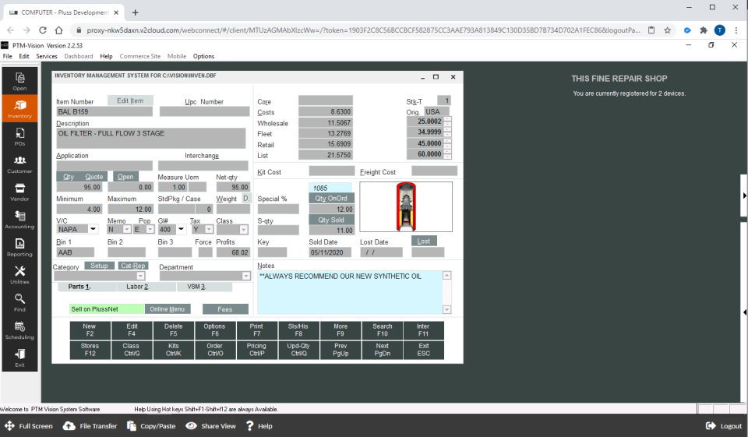Expand the Memo dropdown
The width and height of the screenshot is (748, 437).
click(127, 230)
